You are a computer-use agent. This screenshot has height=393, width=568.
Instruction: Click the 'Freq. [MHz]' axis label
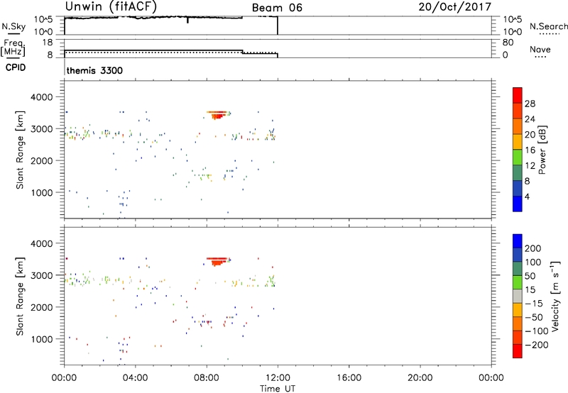click(x=13, y=48)
